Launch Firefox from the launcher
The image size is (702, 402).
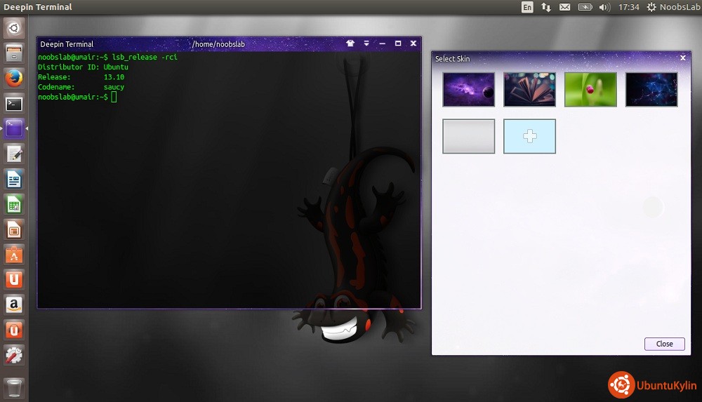[14, 78]
